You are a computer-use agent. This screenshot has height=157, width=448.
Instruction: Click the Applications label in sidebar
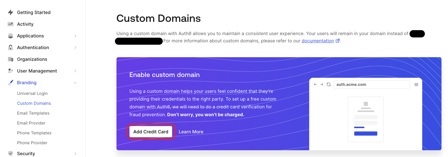[x=30, y=36]
